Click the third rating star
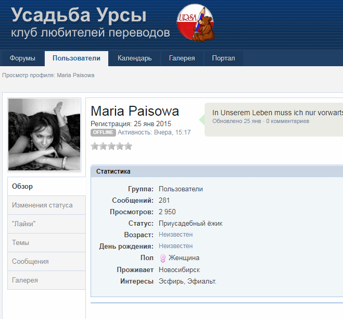 tap(111, 146)
